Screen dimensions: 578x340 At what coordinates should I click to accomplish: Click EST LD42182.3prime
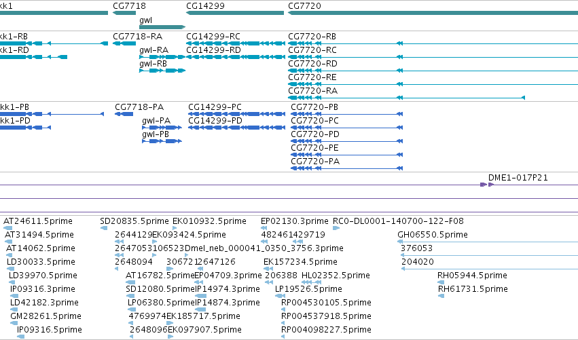44,303
